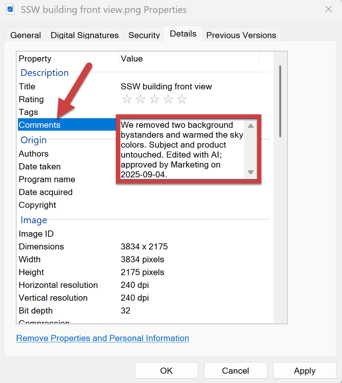Image resolution: width=342 pixels, height=383 pixels.
Task: Switch to the General tab
Action: tap(25, 35)
